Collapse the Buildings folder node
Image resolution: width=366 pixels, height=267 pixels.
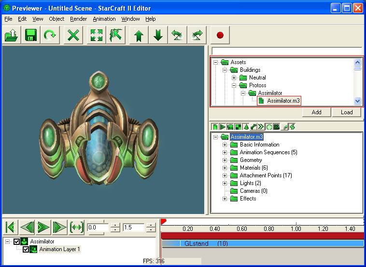[x=225, y=70]
